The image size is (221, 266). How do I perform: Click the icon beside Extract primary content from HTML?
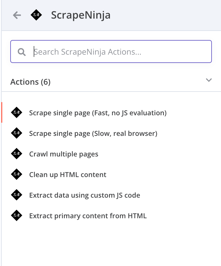[x=17, y=216]
